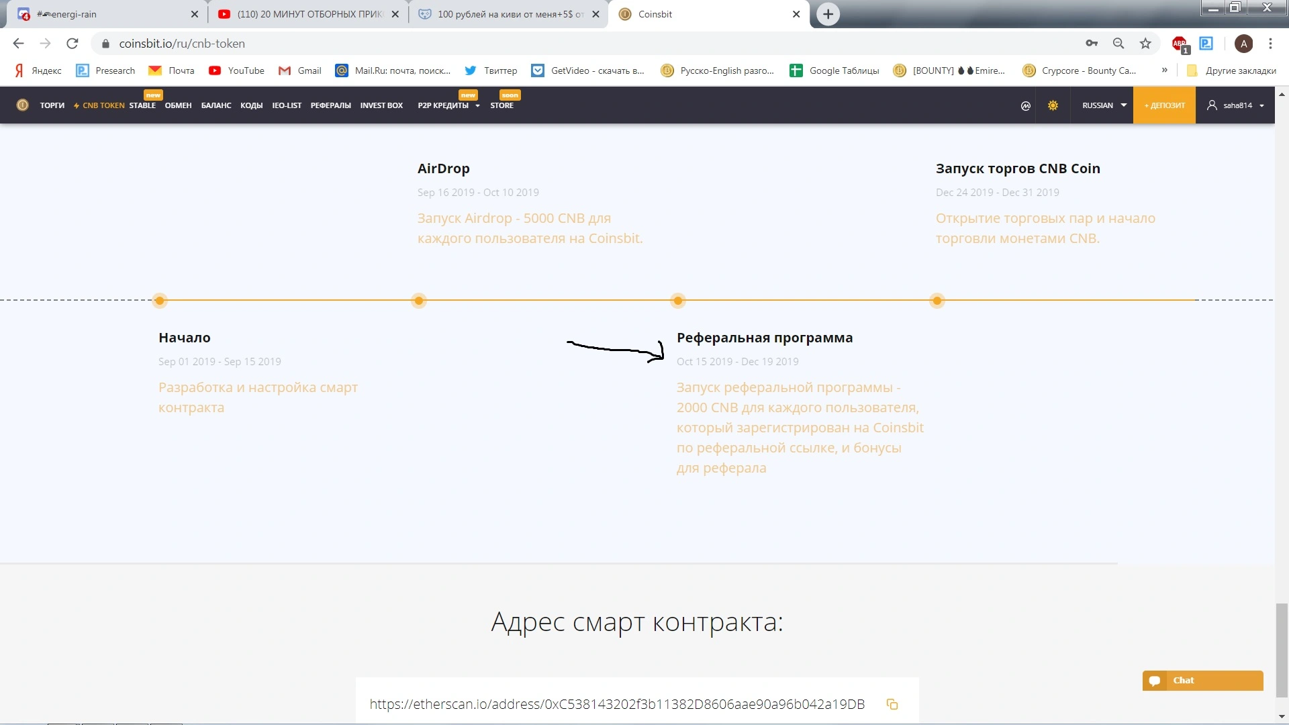Screen dimensions: 1289x725
Task: Open the БАЛАНС menu item
Action: [216, 105]
